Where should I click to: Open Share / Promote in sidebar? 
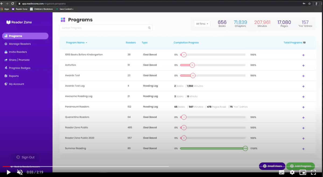coord(17,60)
